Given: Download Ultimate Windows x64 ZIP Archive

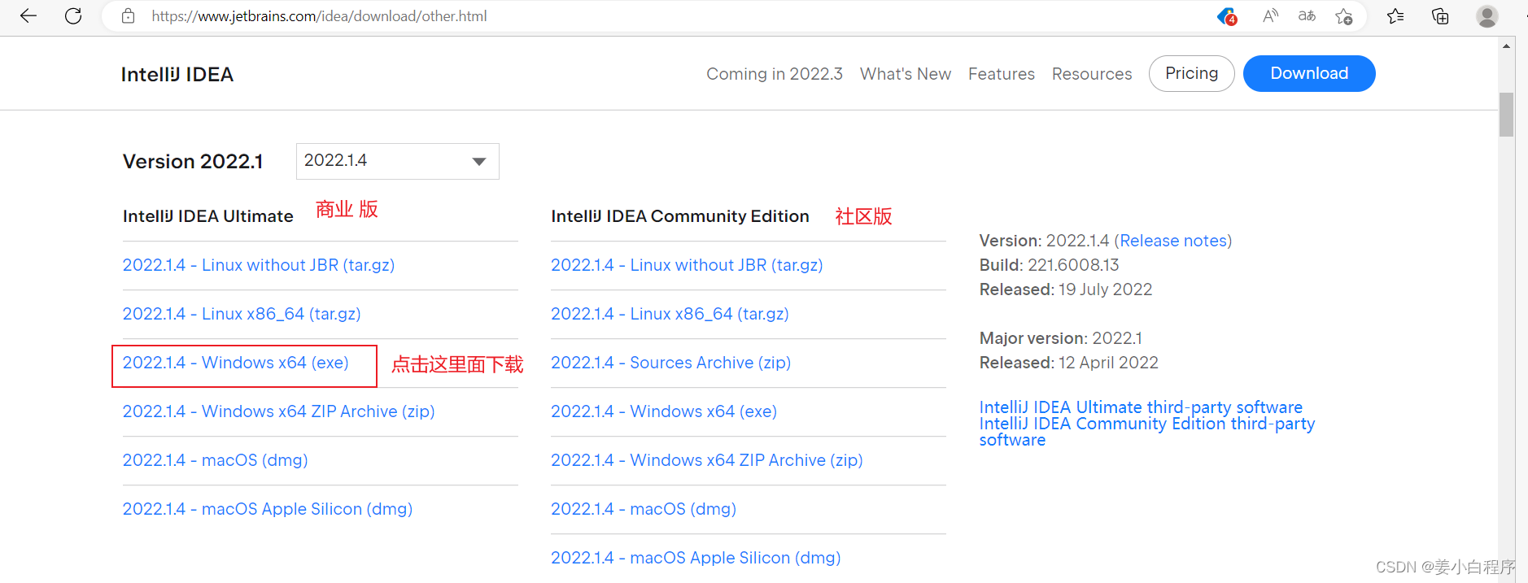Looking at the screenshot, I should pyautogui.click(x=279, y=411).
